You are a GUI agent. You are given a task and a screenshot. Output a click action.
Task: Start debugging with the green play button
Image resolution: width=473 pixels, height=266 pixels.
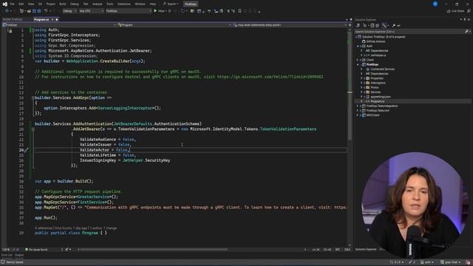click(155, 11)
